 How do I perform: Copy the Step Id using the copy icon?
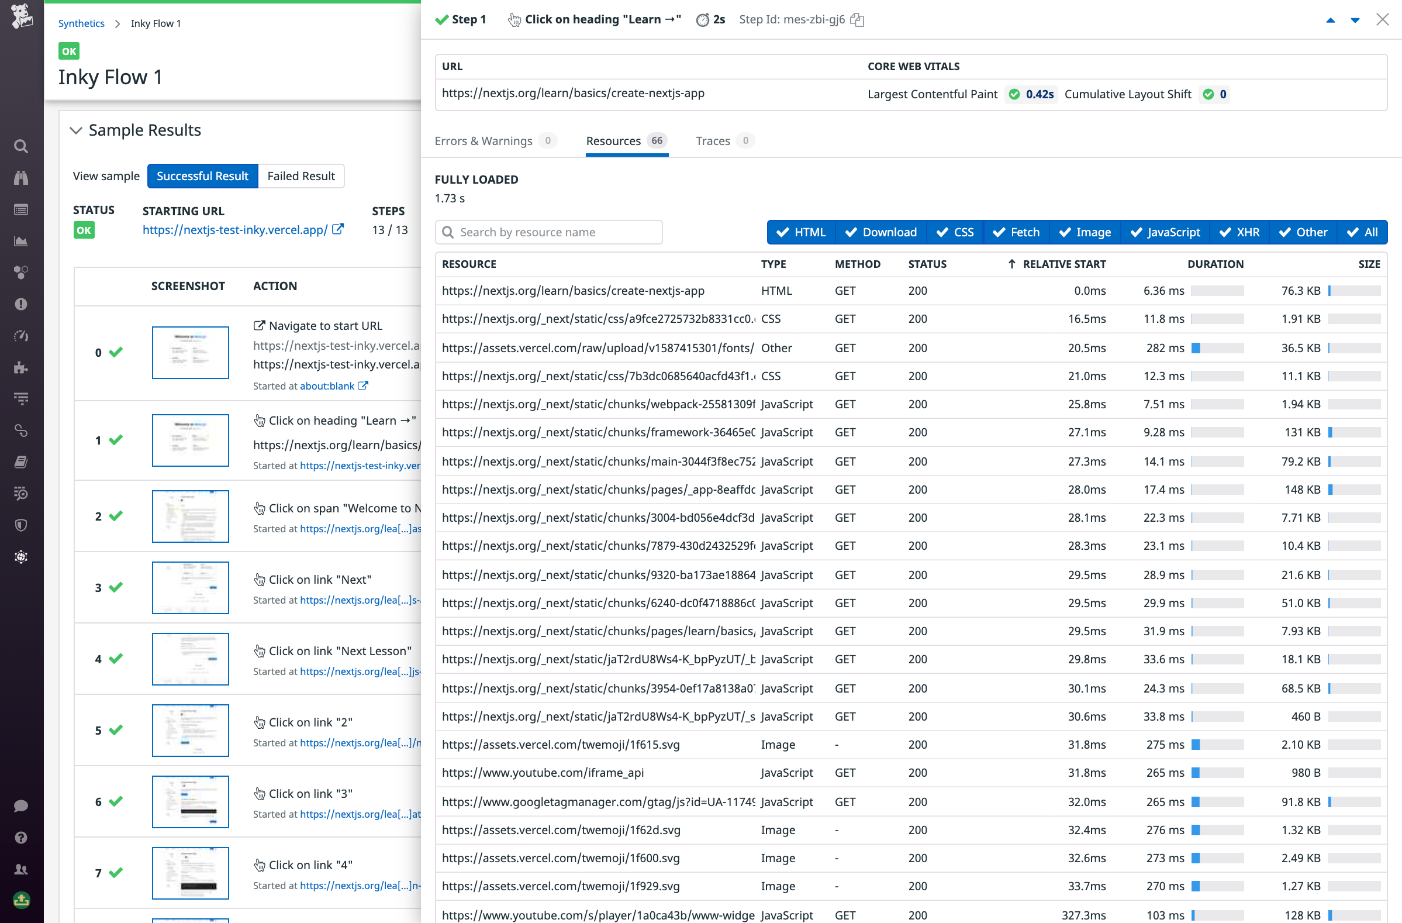click(857, 19)
